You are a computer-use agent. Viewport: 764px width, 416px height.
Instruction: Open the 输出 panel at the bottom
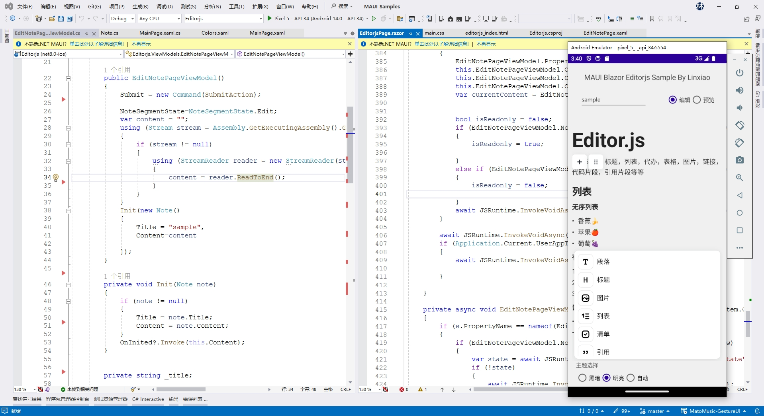[x=173, y=399]
